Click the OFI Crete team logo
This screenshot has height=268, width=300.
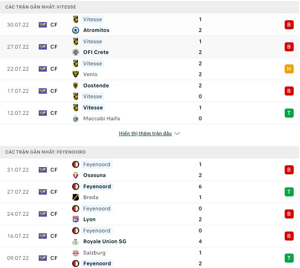tap(76, 52)
